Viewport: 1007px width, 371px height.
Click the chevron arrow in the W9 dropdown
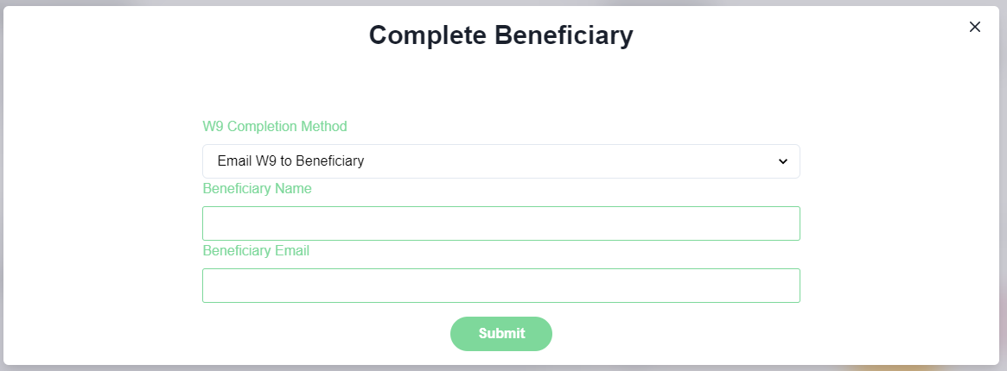click(x=783, y=161)
